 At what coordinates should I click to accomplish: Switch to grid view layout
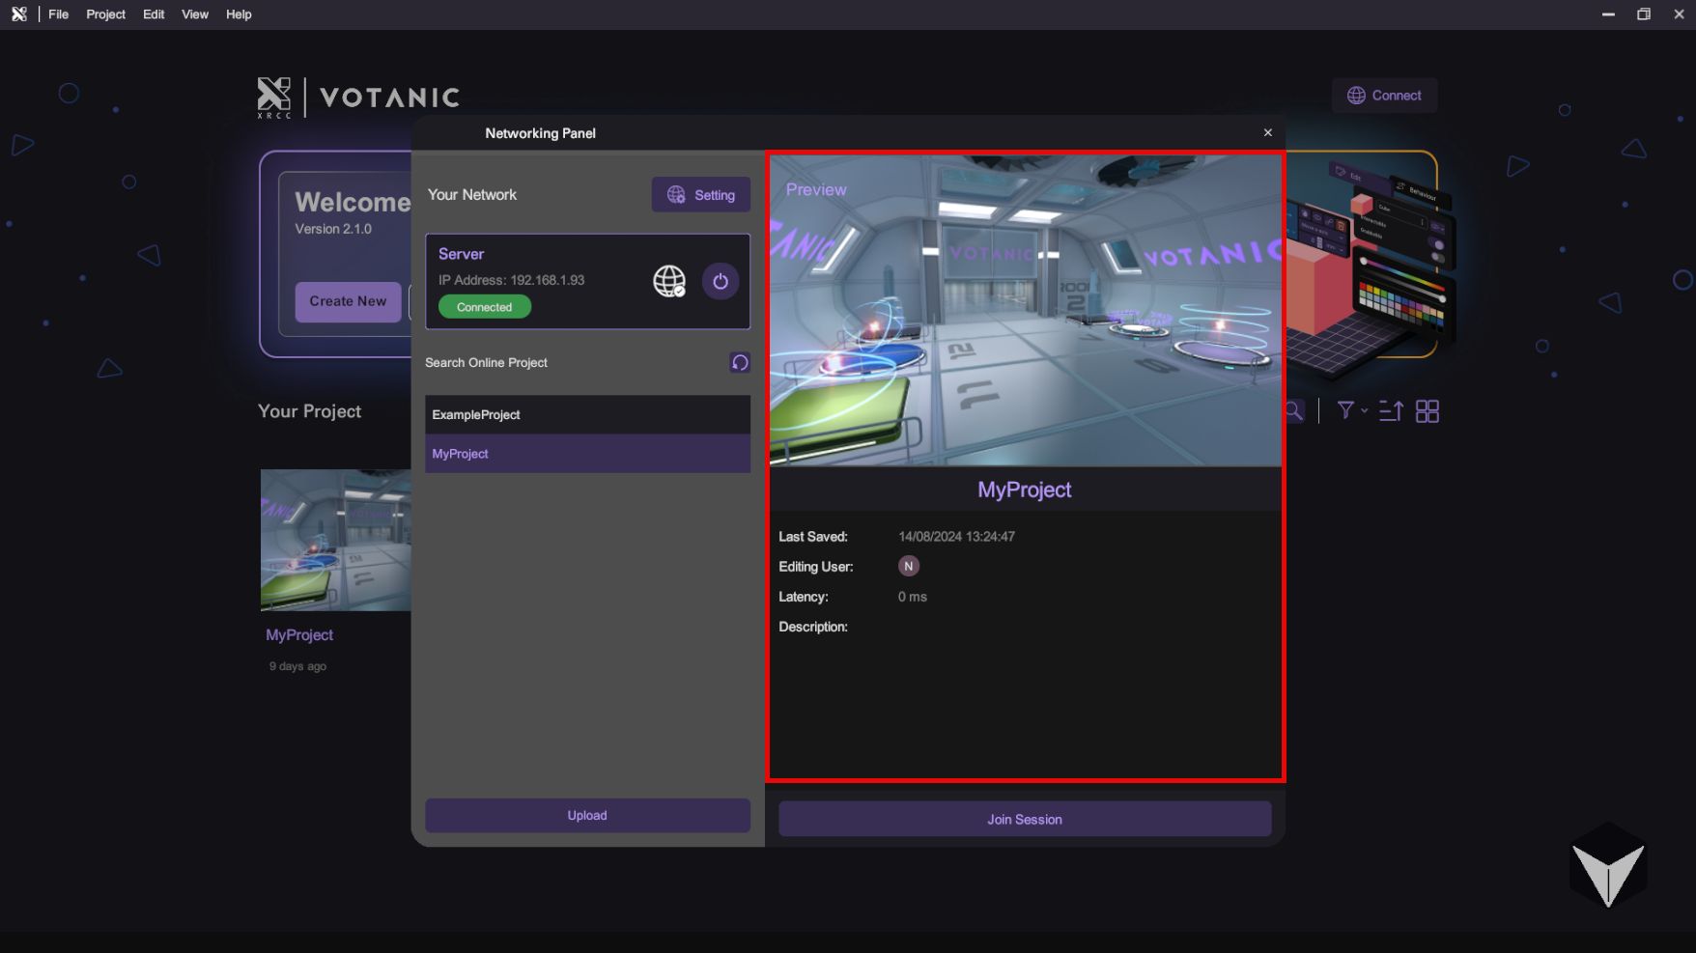(x=1427, y=411)
